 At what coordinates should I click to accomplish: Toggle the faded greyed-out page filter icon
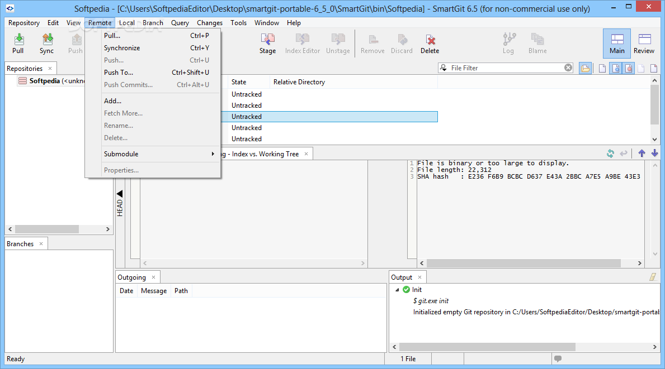(x=642, y=68)
